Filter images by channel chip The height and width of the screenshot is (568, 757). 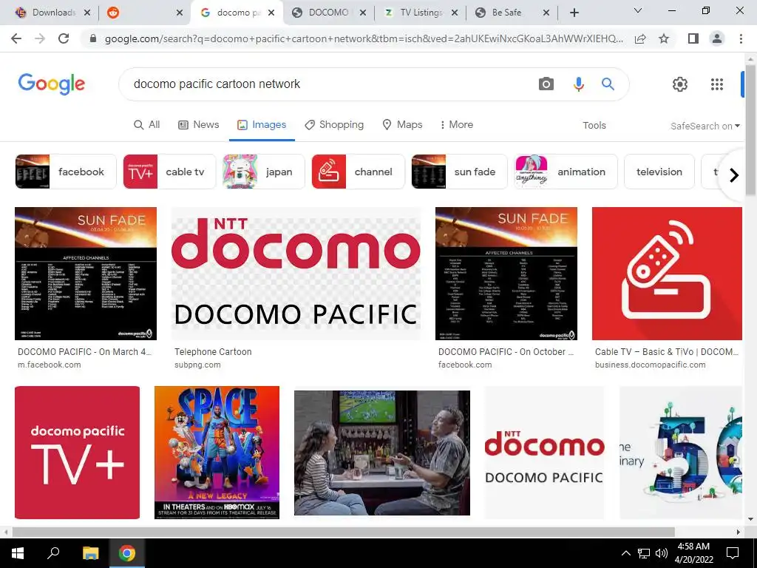coord(359,172)
